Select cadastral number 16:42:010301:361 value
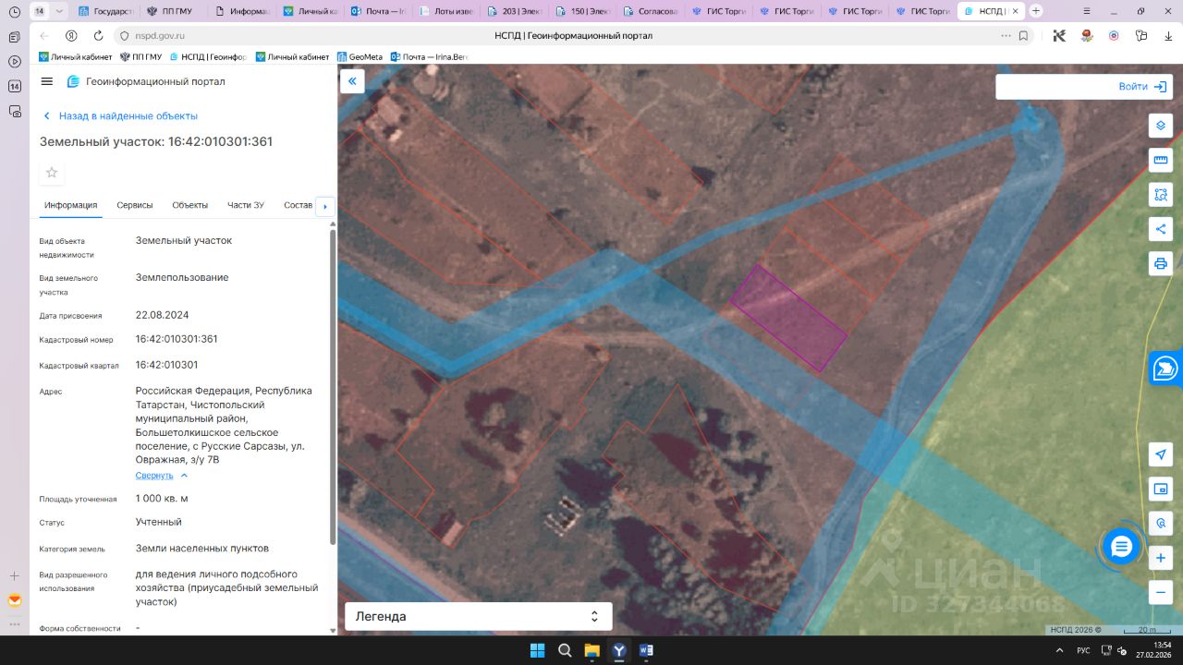 [x=177, y=339]
